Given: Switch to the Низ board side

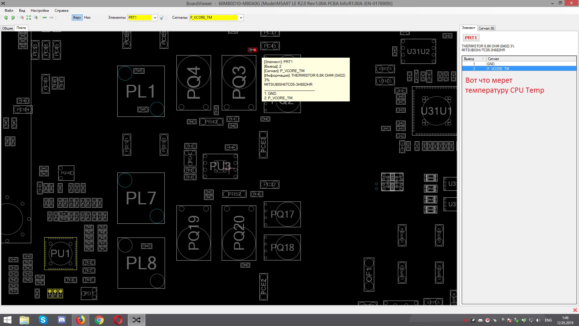Looking at the screenshot, I should [87, 18].
